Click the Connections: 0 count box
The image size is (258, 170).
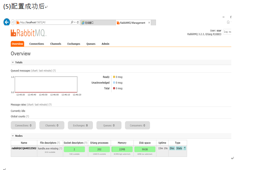pyautogui.click(x=23, y=125)
